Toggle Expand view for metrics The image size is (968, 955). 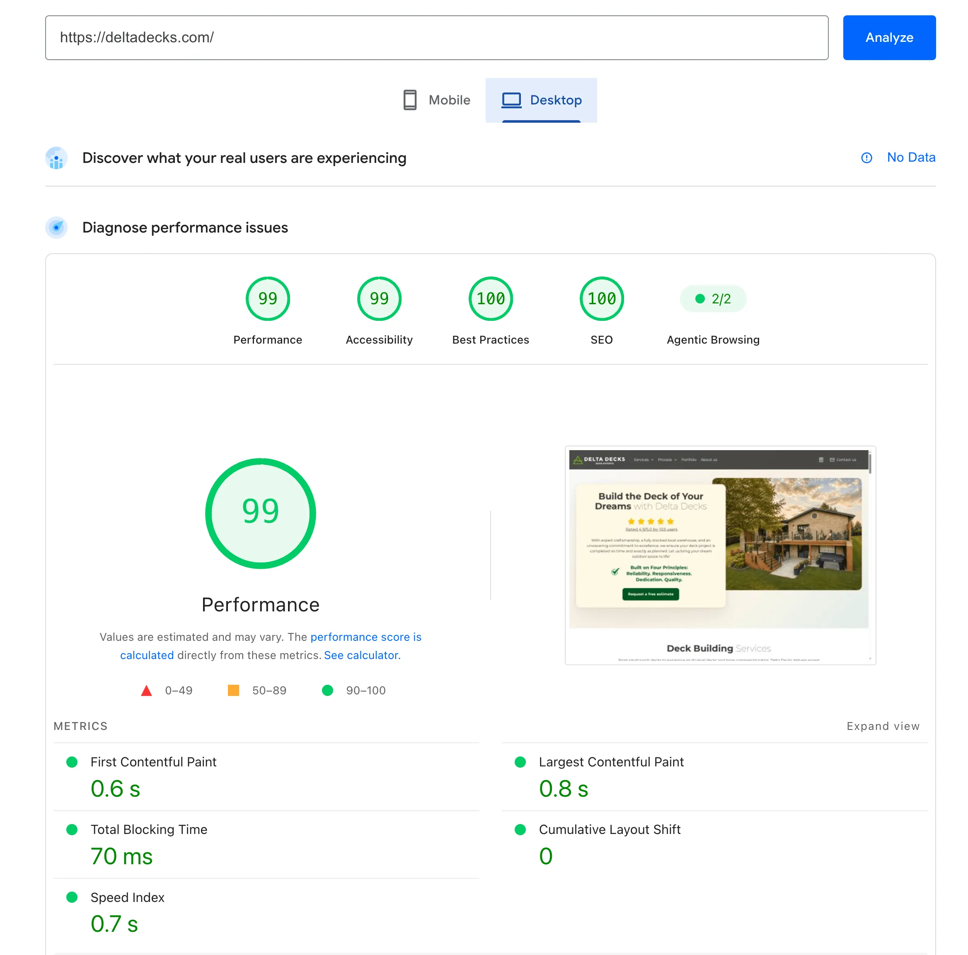coord(883,726)
